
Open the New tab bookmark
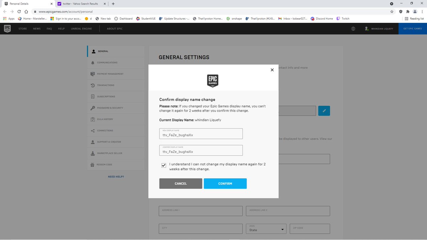point(103,18)
